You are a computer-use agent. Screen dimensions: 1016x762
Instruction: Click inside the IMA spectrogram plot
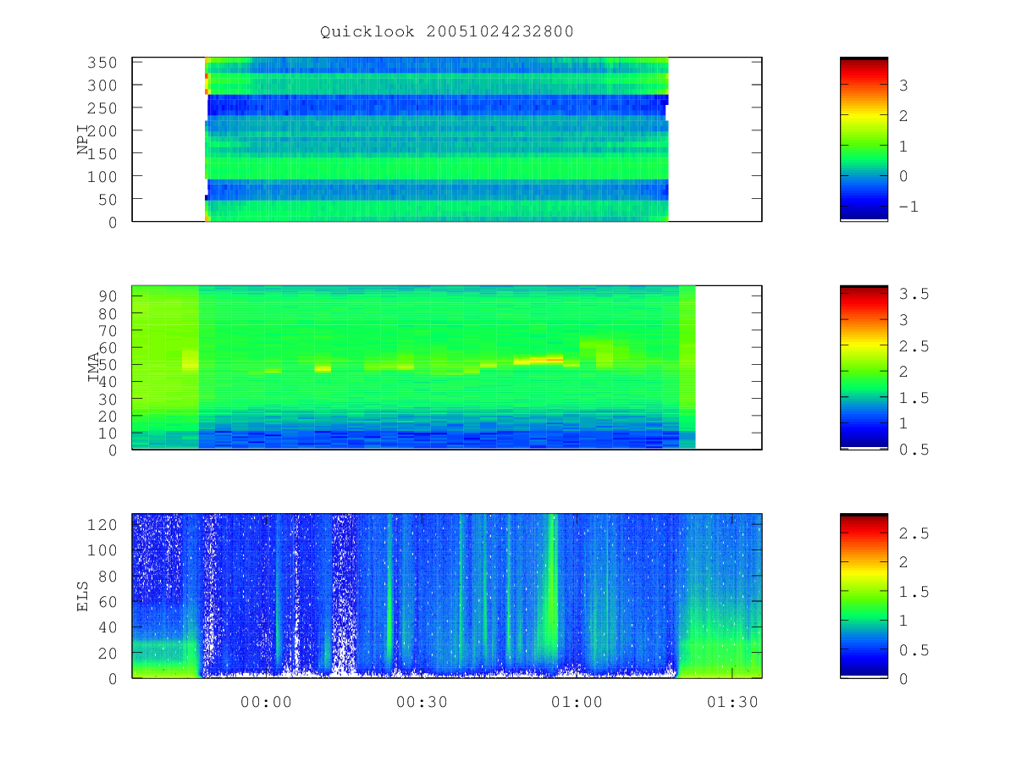(447, 367)
